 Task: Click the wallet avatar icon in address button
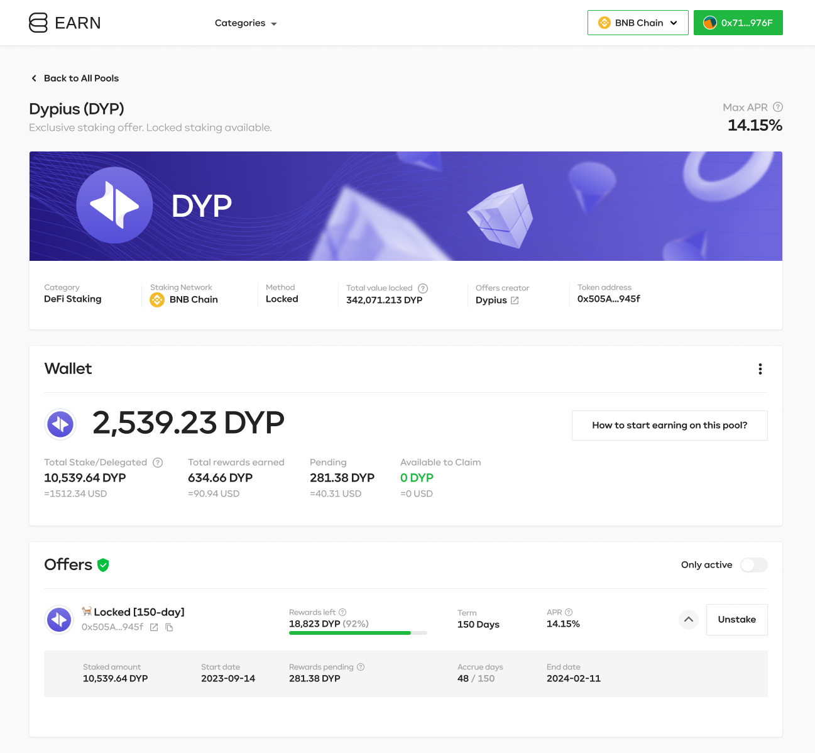pyautogui.click(x=710, y=23)
